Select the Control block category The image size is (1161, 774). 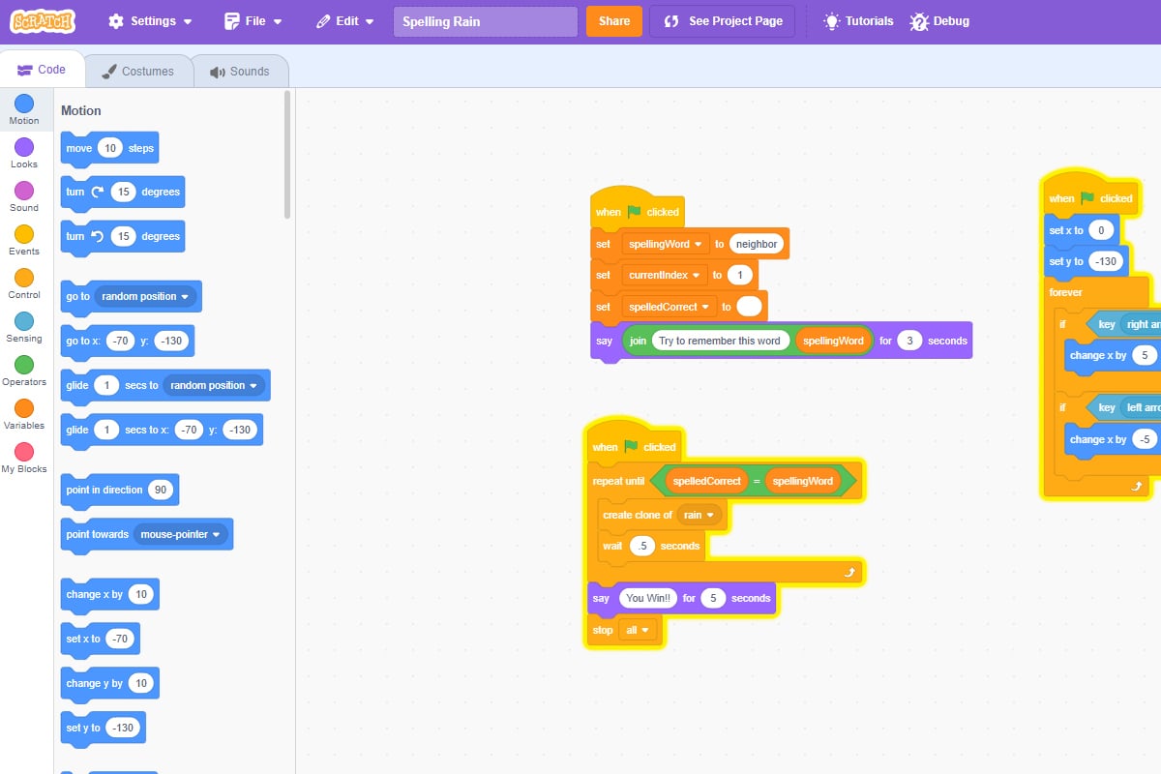click(24, 284)
